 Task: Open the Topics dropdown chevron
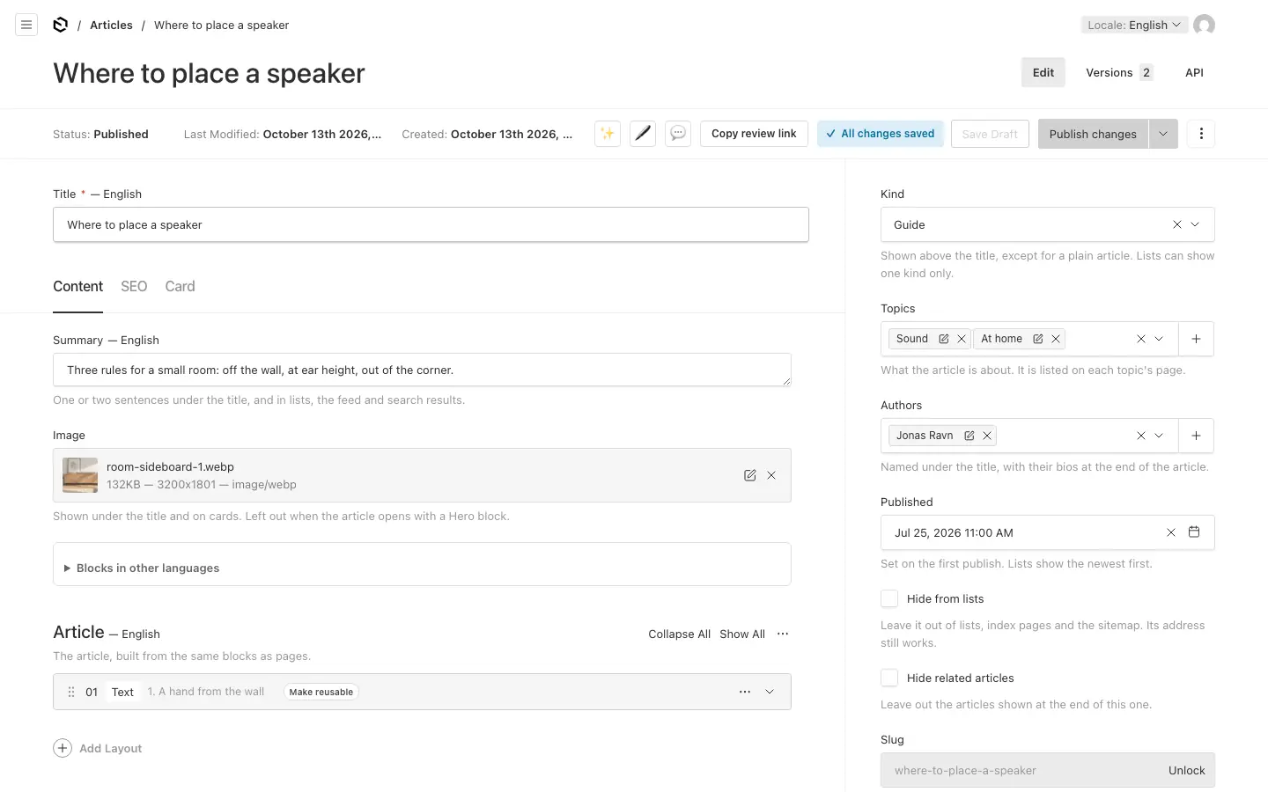(x=1159, y=339)
